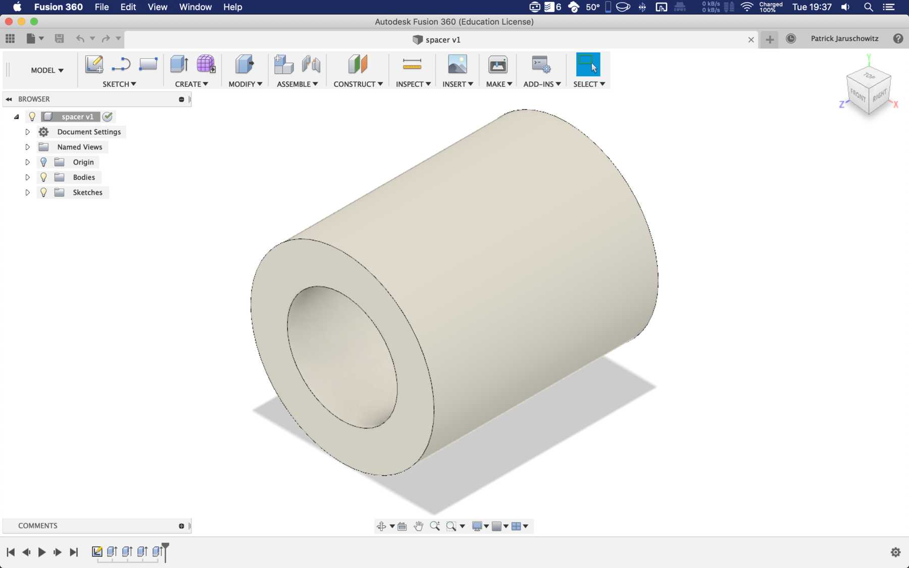The image size is (909, 568).
Task: Select the Press Pull modify tool
Action: (244, 64)
